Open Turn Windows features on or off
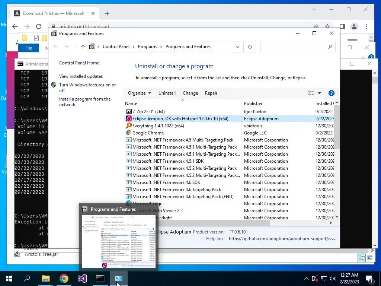381x286 pixels. click(x=87, y=88)
